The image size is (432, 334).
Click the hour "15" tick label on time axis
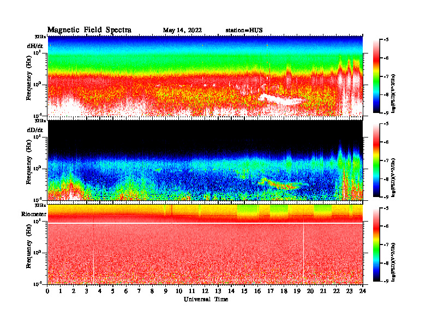pyautogui.click(x=244, y=291)
